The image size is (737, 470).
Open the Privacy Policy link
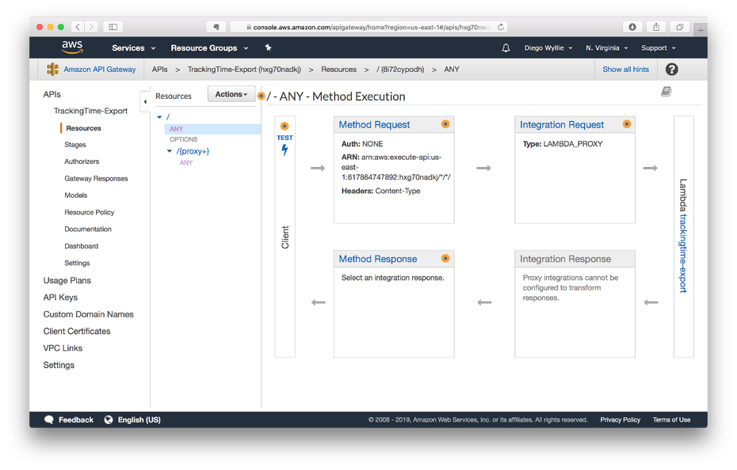[x=620, y=420]
